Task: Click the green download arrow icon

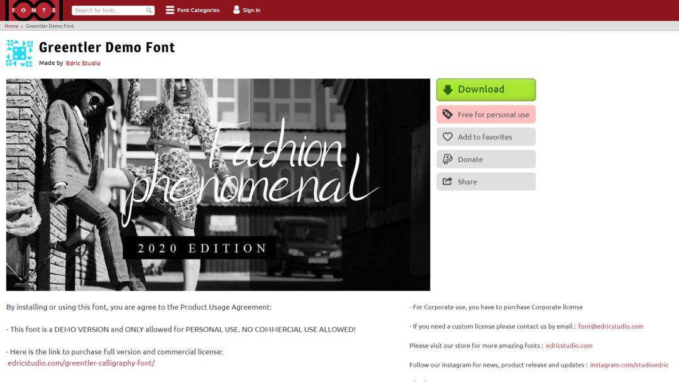Action: (448, 90)
